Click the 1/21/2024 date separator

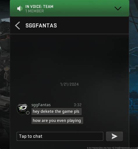(x=70, y=84)
